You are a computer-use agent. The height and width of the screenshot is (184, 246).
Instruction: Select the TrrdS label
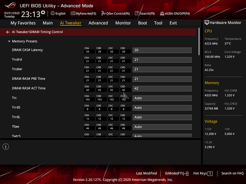click(16, 107)
